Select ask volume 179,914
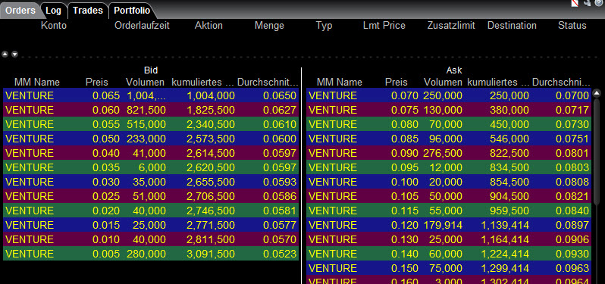The height and width of the screenshot is (284, 605). (443, 225)
